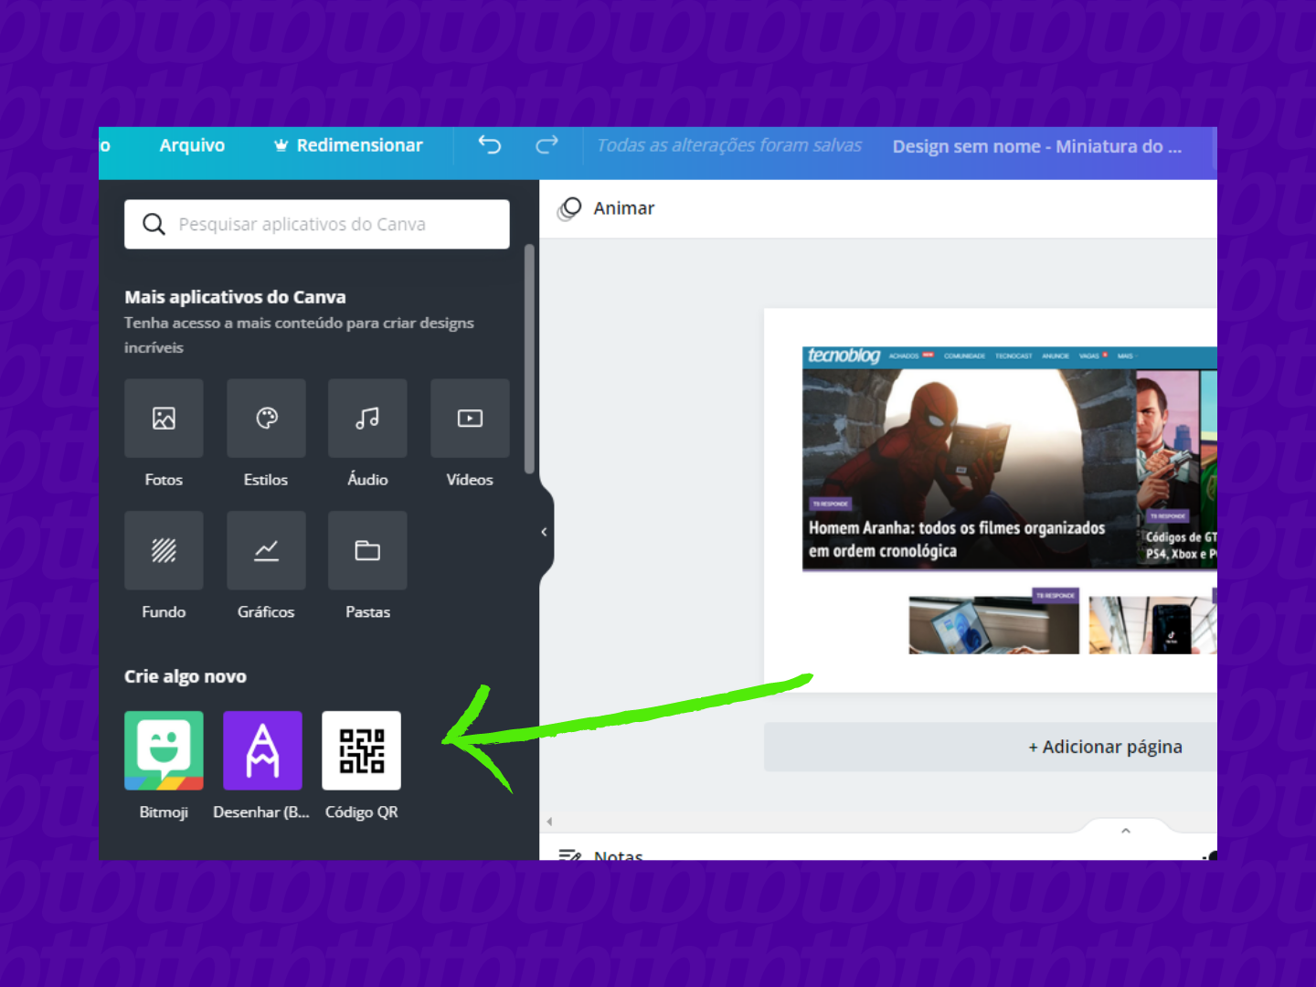Click the Mais aplicativos do Canva heading

click(235, 297)
